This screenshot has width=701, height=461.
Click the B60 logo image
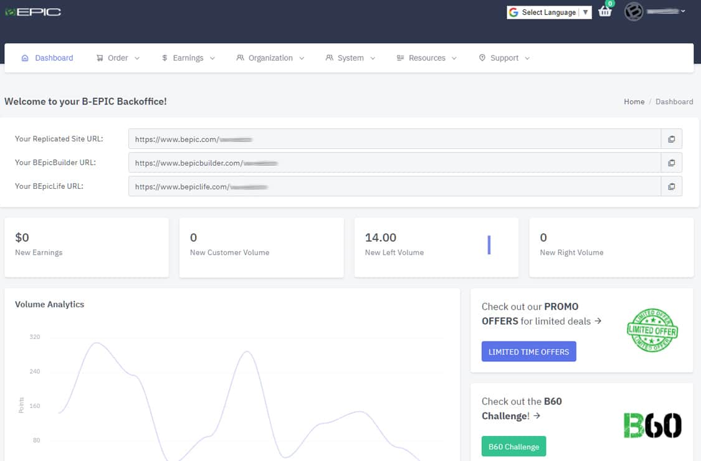click(x=652, y=425)
